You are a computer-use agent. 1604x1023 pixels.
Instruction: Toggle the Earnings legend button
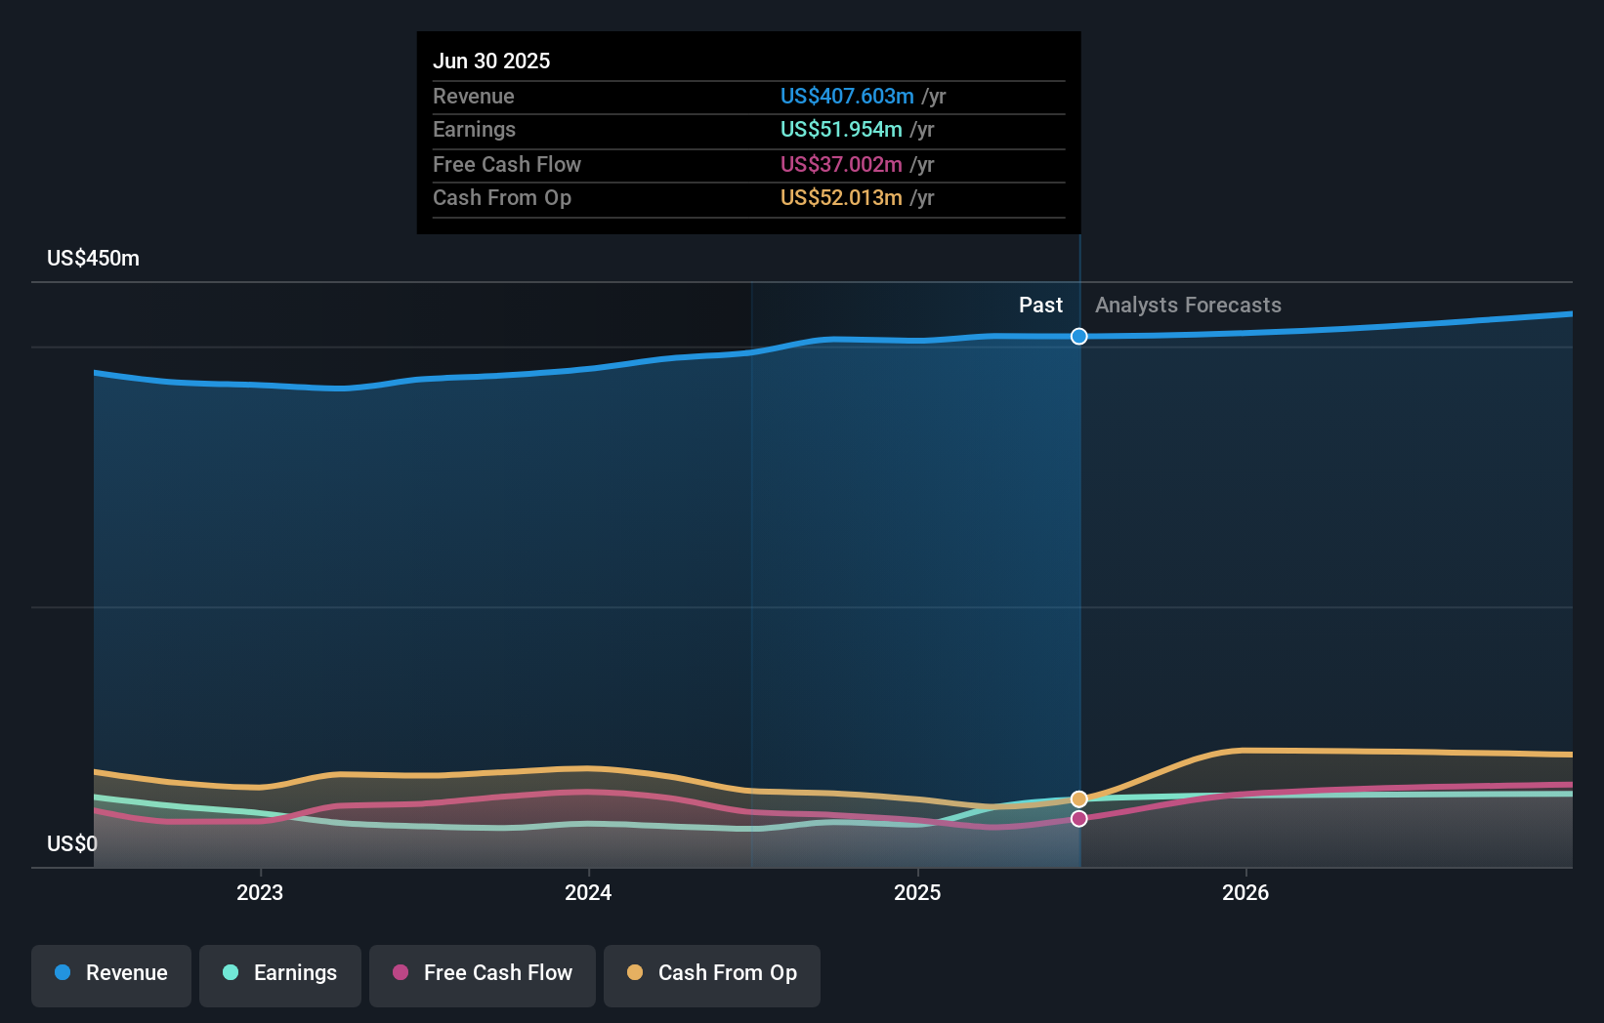280,975
